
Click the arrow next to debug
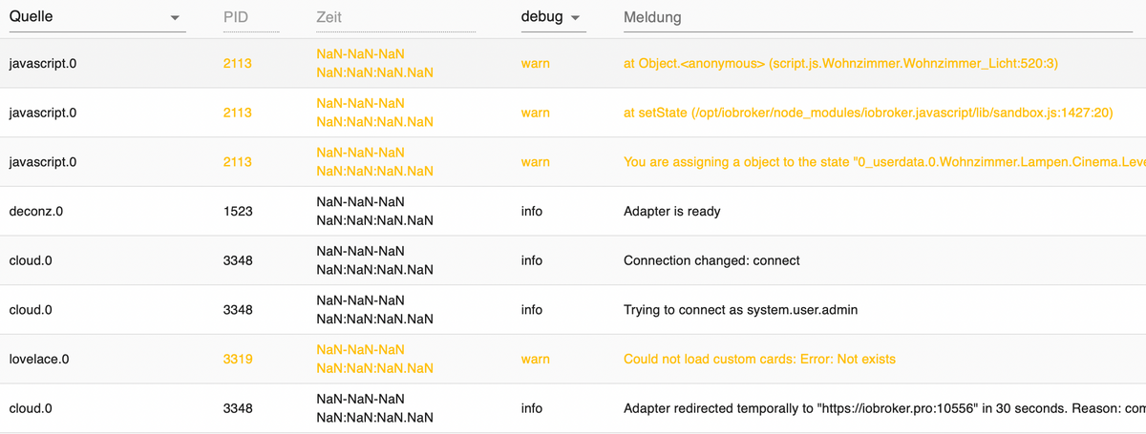575,19
